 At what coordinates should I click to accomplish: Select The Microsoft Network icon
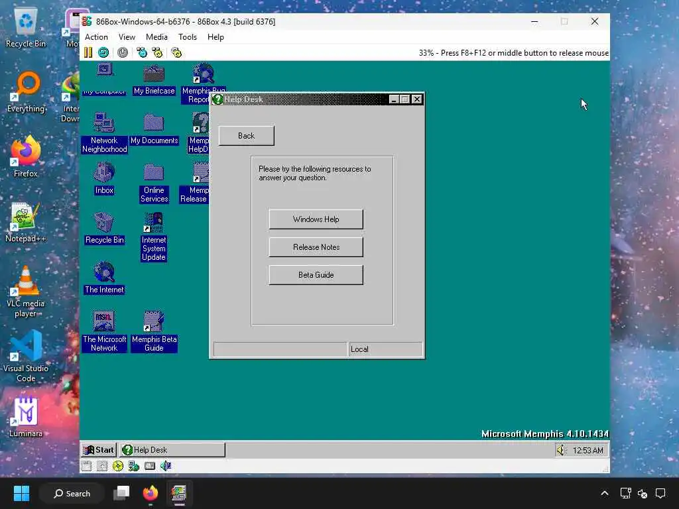(104, 331)
